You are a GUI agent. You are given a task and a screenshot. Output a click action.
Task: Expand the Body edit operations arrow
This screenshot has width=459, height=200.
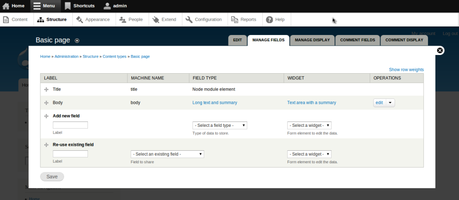pyautogui.click(x=391, y=103)
